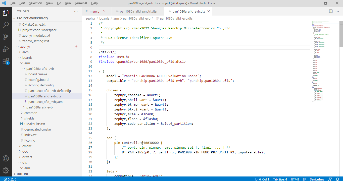Image resolution: width=343 pixels, height=181 pixels.
Task: Open CMakeCache.txt file
Action: tap(47, 24)
